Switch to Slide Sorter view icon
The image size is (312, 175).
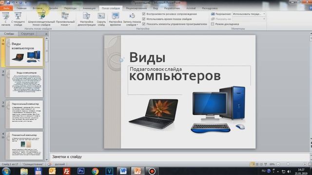pos(257,164)
